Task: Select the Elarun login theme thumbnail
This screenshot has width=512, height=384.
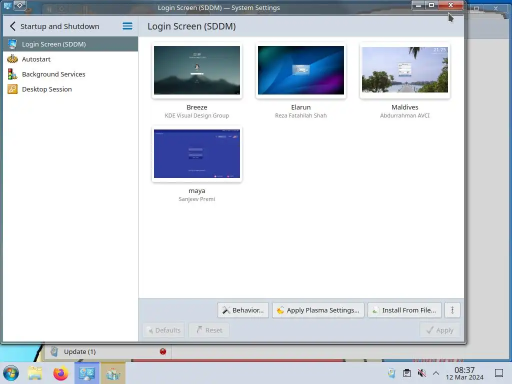Action: pyautogui.click(x=300, y=70)
